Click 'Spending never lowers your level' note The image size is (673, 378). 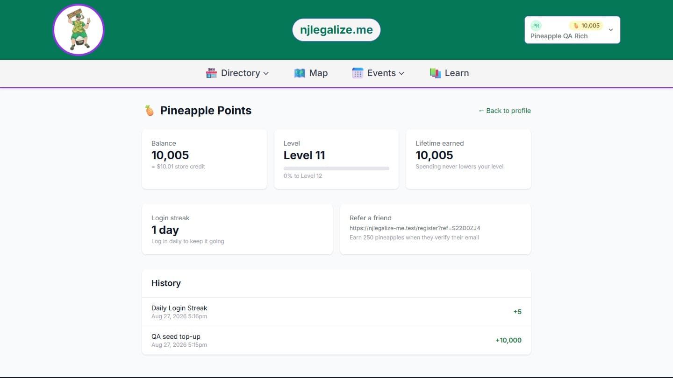(459, 167)
